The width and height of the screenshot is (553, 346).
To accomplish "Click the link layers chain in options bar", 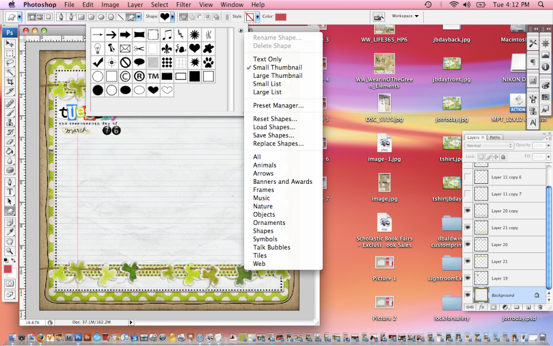I will click(227, 17).
